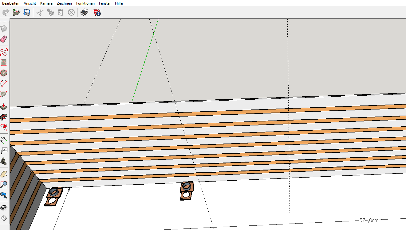Select the Pan hand tool
This screenshot has height=230, width=406.
4,174
